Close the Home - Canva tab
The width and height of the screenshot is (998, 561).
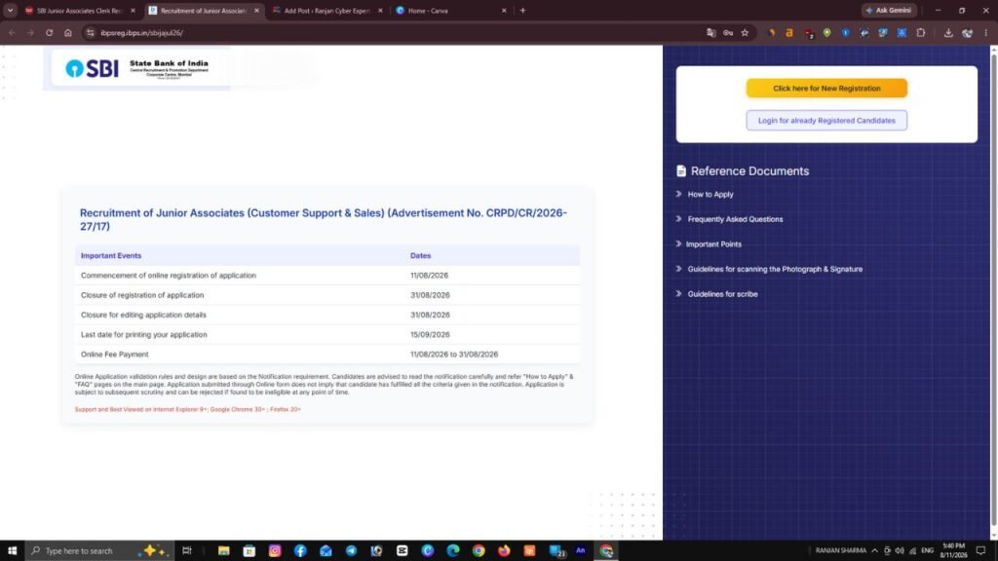pyautogui.click(x=504, y=10)
